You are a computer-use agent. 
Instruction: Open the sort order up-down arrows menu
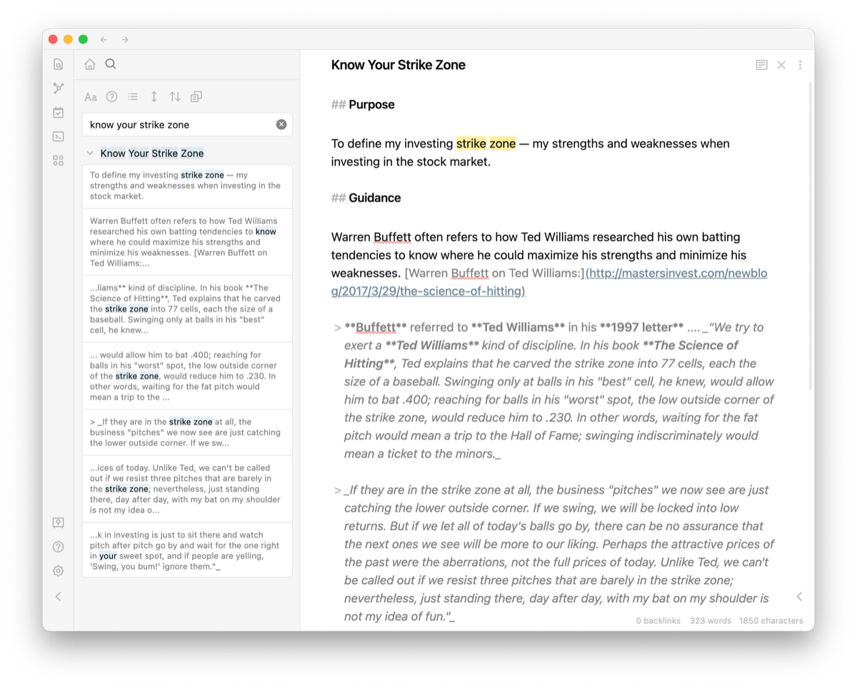pyautogui.click(x=175, y=97)
